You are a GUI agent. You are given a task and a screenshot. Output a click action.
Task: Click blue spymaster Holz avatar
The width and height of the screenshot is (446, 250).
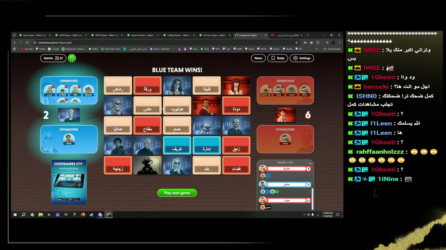click(69, 139)
